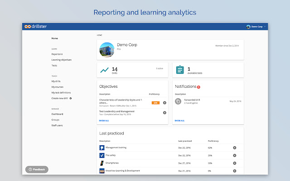Open the forwarded drill document icon
290x181 pixels.
pyautogui.click(x=178, y=101)
